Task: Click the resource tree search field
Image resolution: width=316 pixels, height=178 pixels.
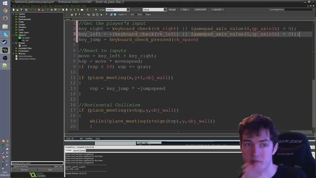Action: pos(38,163)
